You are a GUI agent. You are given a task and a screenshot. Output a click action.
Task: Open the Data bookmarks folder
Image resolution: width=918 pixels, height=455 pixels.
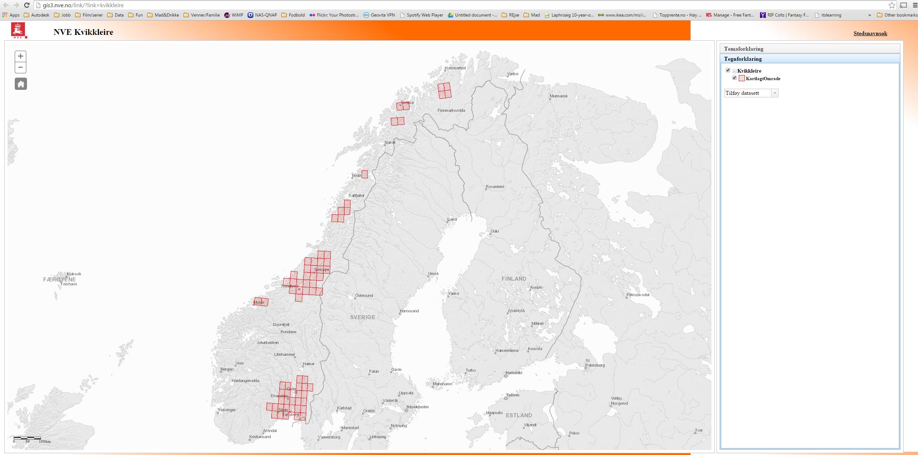pos(116,15)
